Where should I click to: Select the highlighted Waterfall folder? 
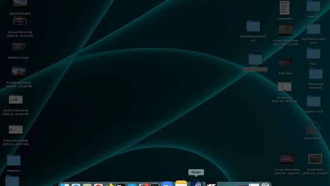click(x=255, y=58)
